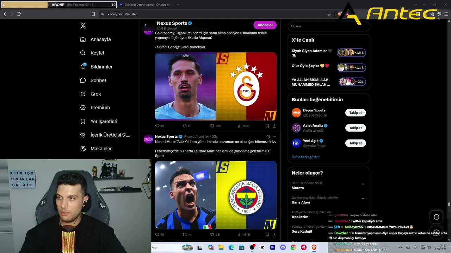
Task: Open a new browser tab with the plus
Action: 178,5
